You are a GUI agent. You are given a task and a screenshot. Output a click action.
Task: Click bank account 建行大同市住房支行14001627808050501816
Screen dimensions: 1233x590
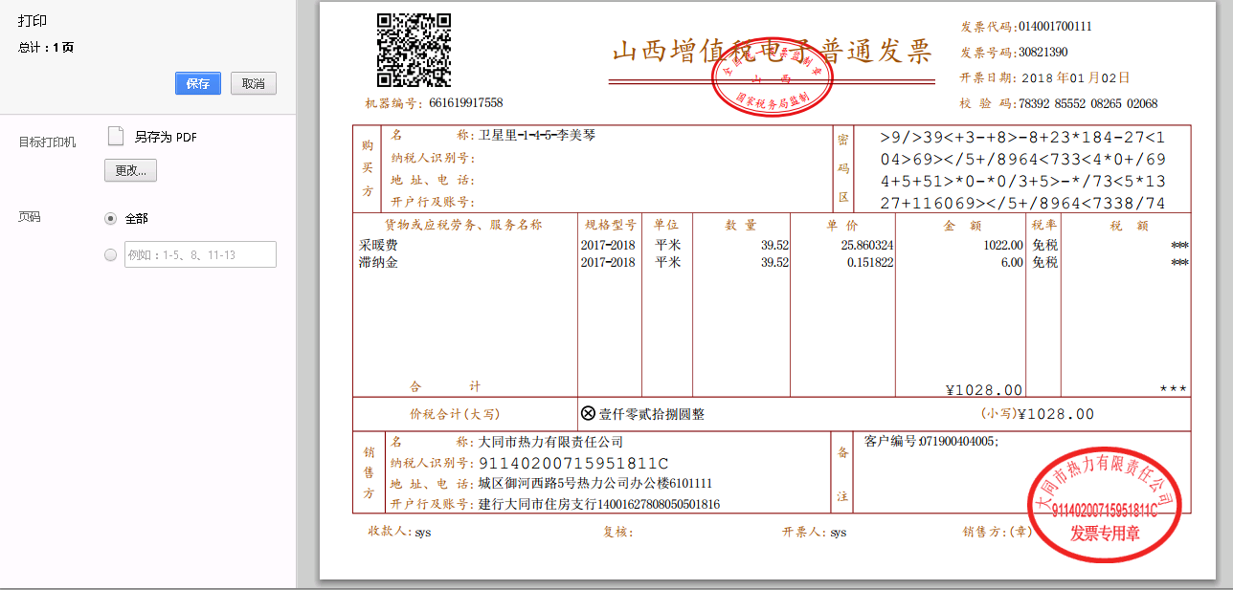tap(599, 504)
